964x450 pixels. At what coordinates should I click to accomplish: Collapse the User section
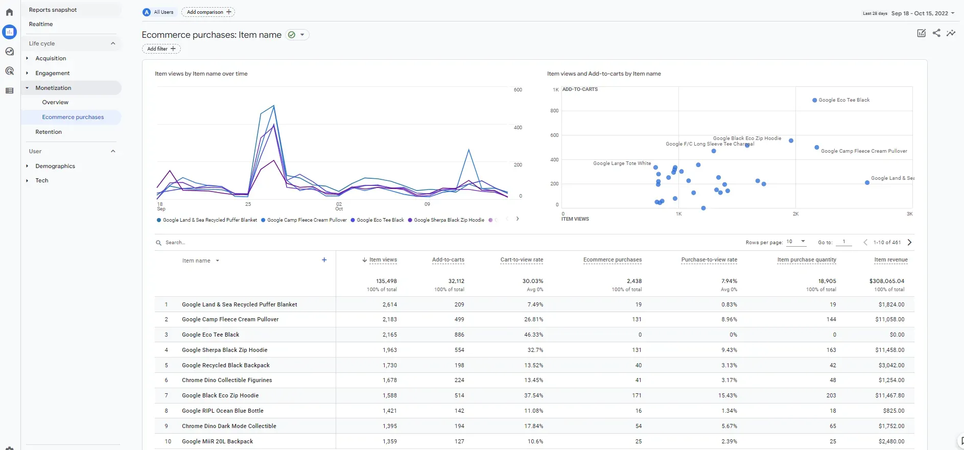point(113,151)
